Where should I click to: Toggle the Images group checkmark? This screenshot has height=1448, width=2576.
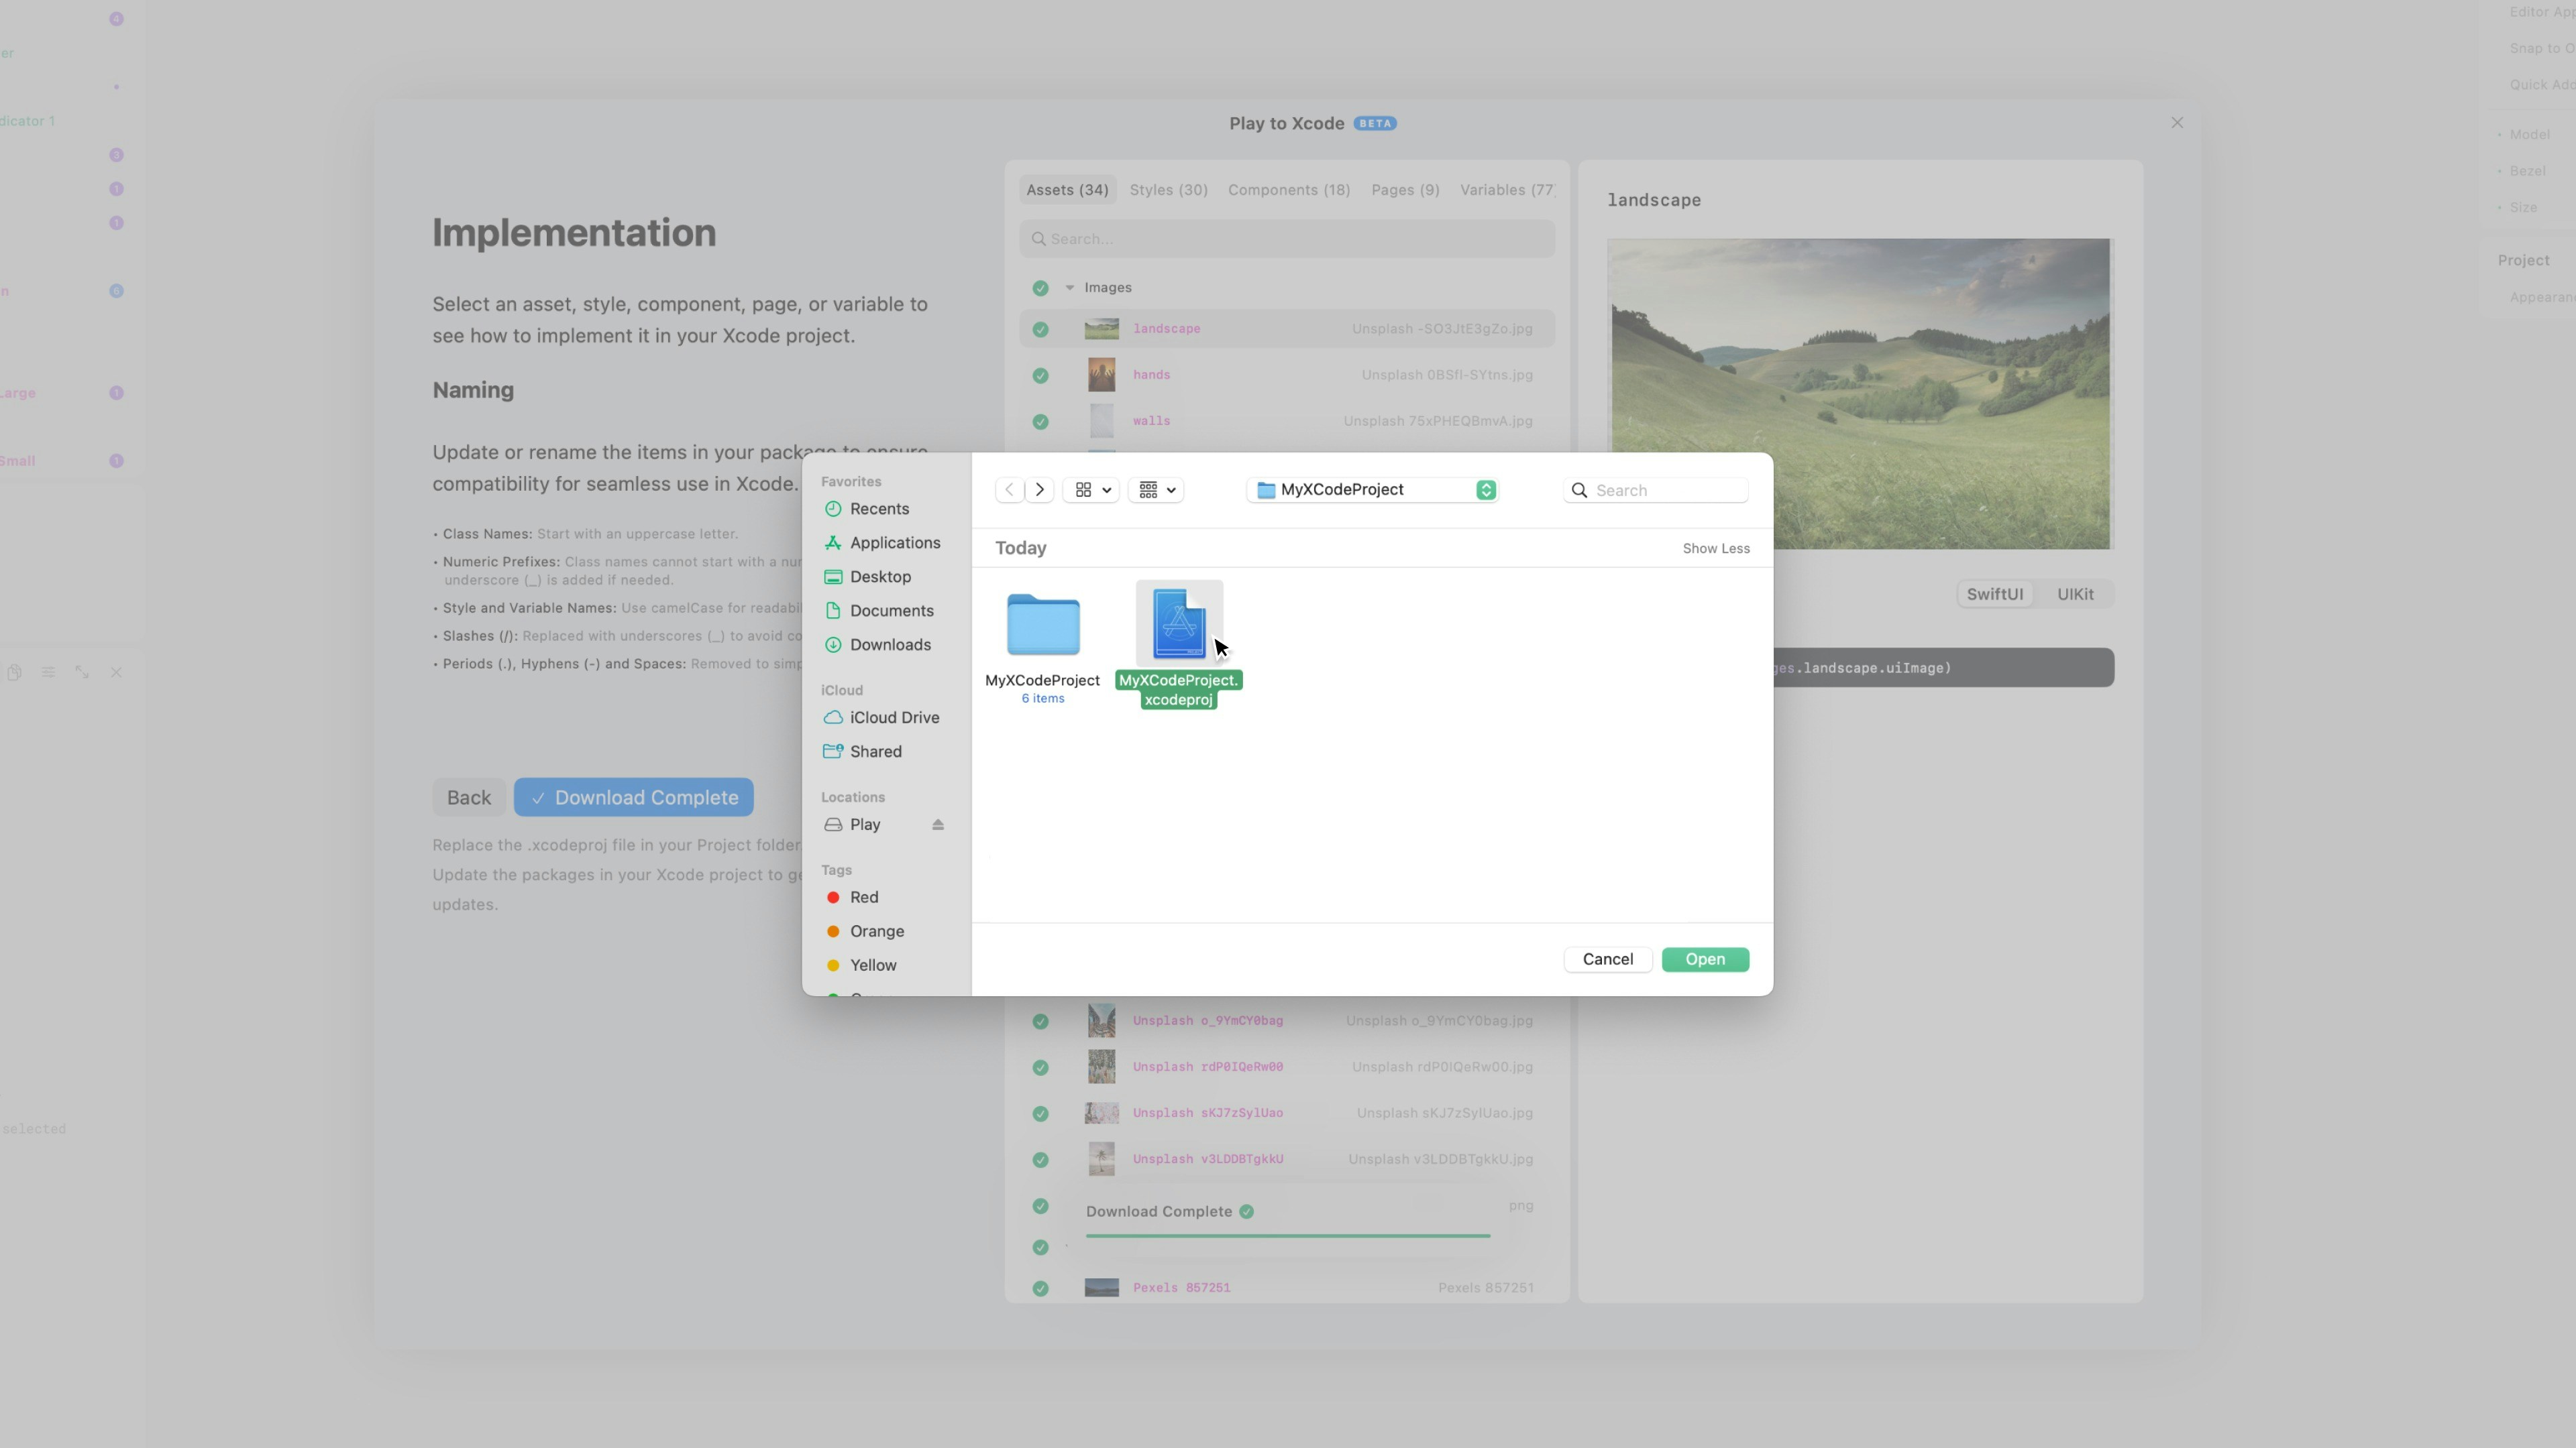click(1040, 288)
